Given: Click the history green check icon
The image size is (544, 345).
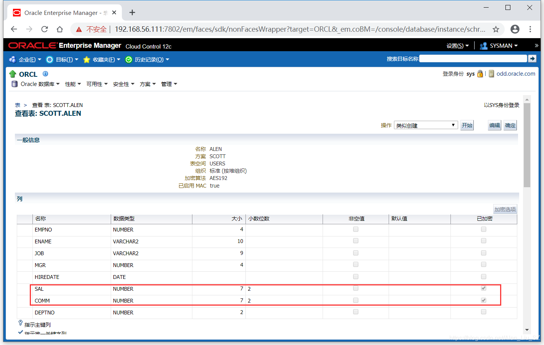Looking at the screenshot, I should click(x=129, y=60).
